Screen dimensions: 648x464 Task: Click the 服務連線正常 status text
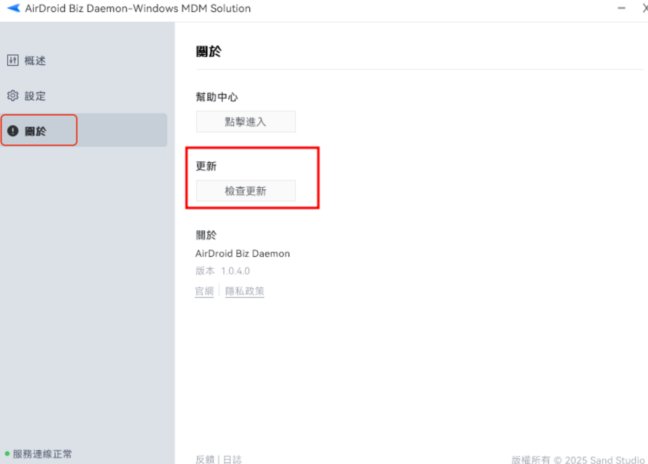point(42,454)
